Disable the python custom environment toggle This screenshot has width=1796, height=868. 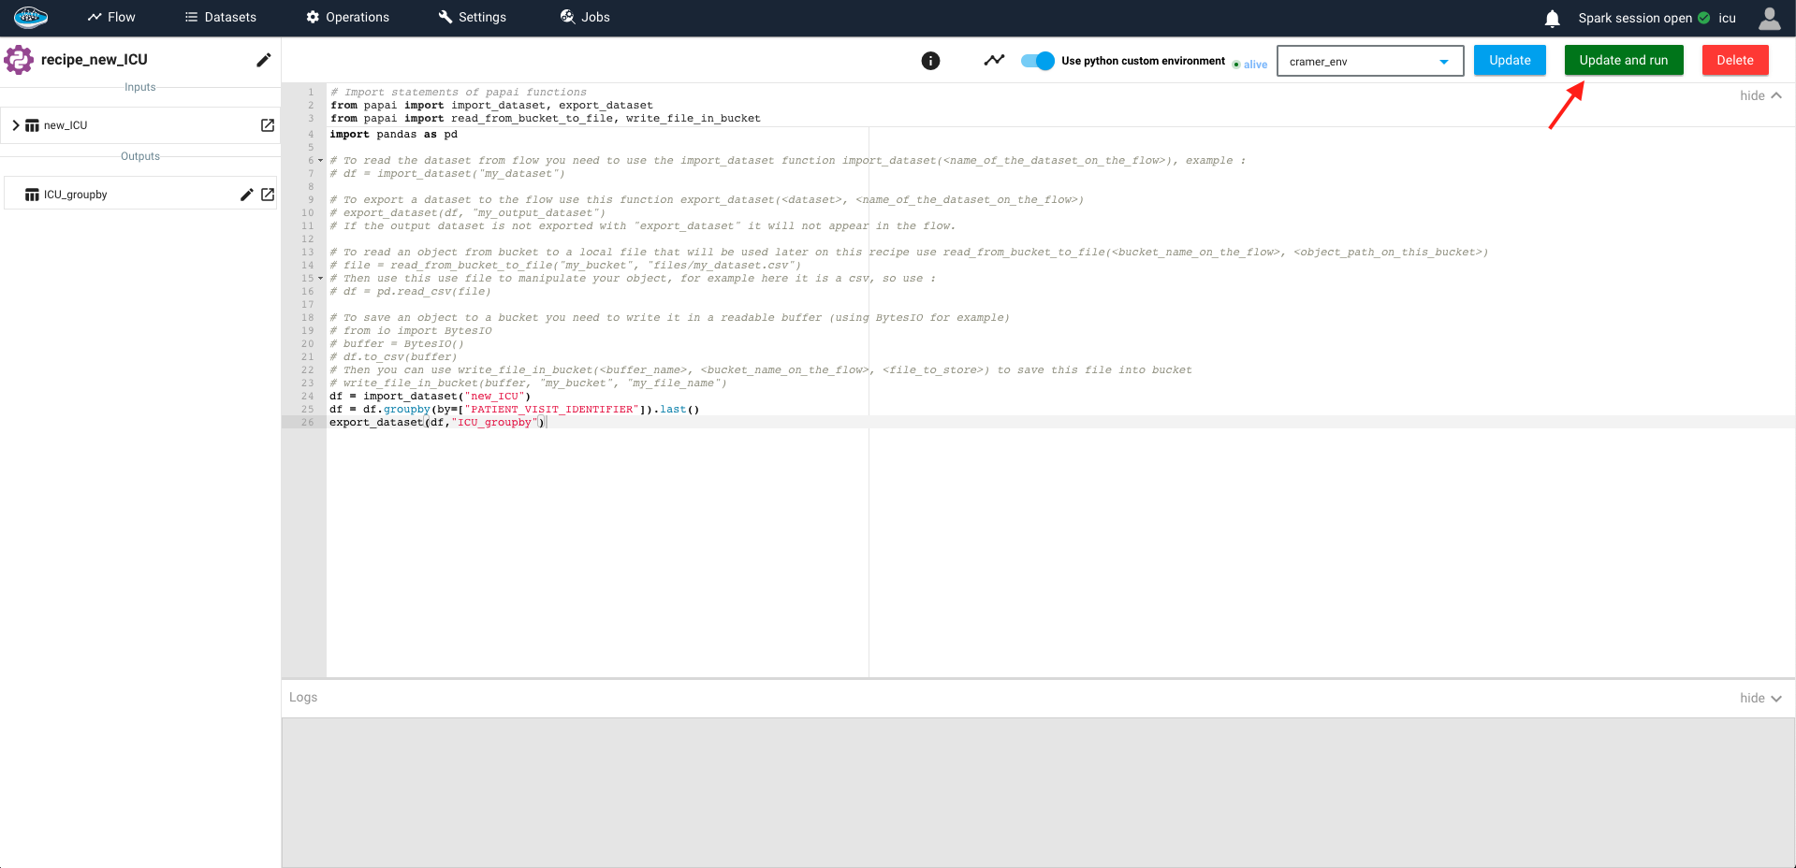pos(1037,61)
